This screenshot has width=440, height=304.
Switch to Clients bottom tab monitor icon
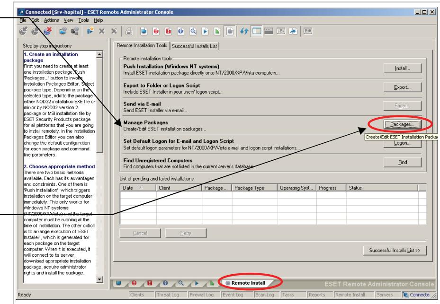tap(118, 283)
